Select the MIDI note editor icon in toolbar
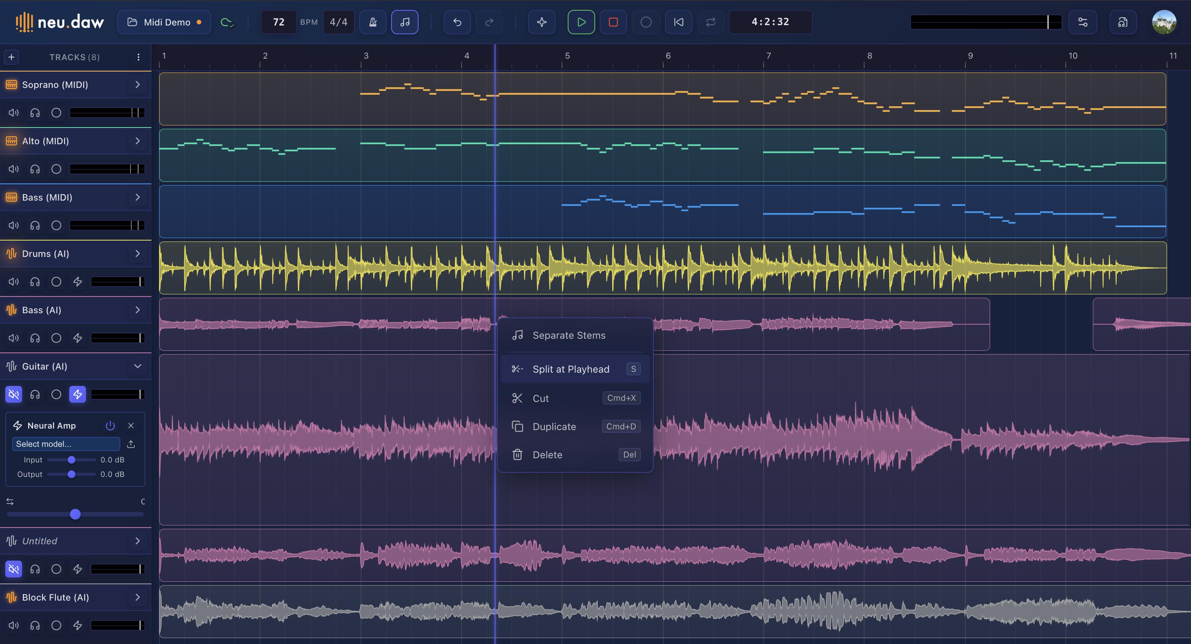The image size is (1191, 644). (x=405, y=22)
